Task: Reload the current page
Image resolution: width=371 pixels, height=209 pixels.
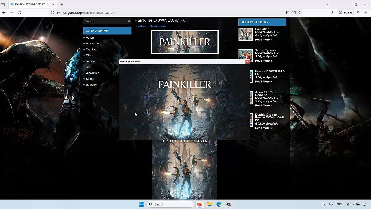Action: point(19,12)
